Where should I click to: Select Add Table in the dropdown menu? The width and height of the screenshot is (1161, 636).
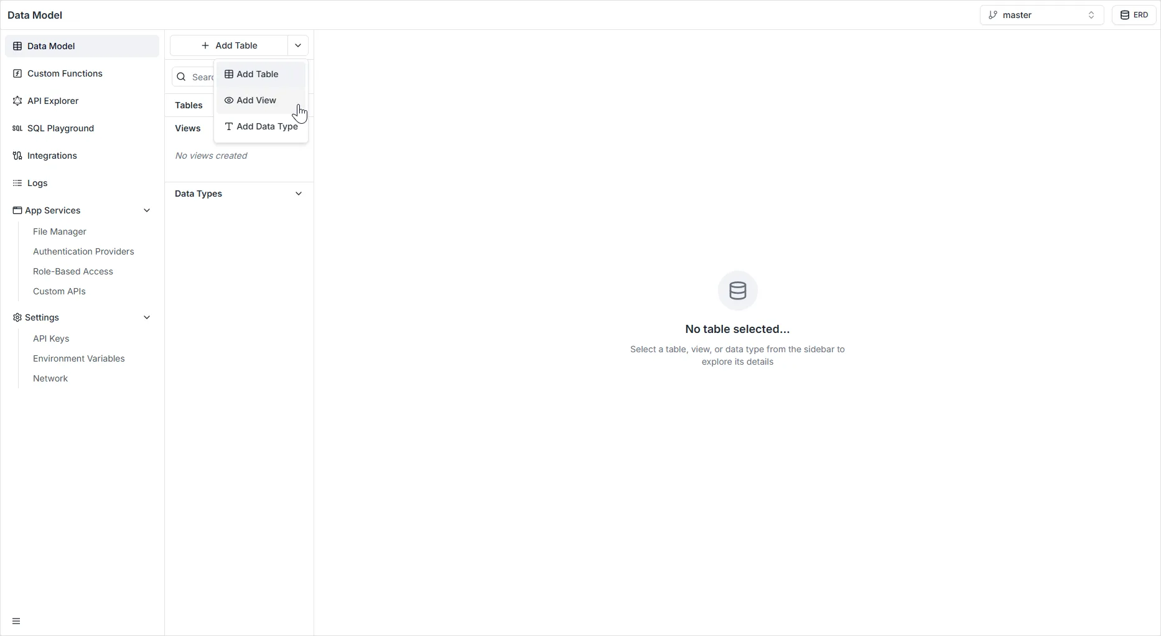pyautogui.click(x=257, y=74)
